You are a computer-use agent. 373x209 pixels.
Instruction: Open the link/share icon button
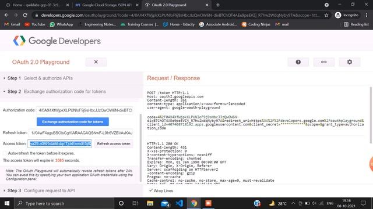tap(324, 62)
